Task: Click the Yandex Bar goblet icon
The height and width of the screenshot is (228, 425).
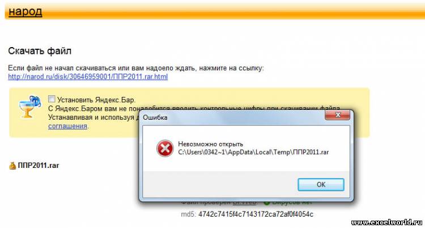Action: (29, 107)
